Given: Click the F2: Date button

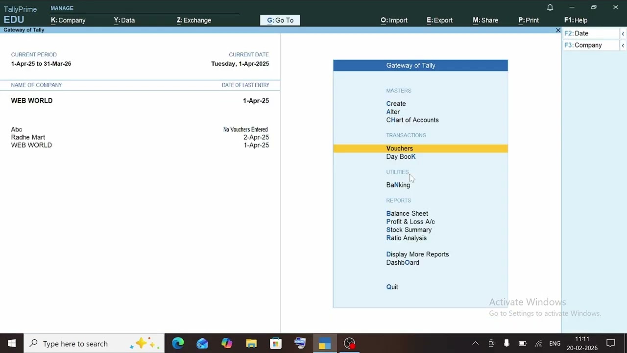Looking at the screenshot, I should tap(591, 33).
